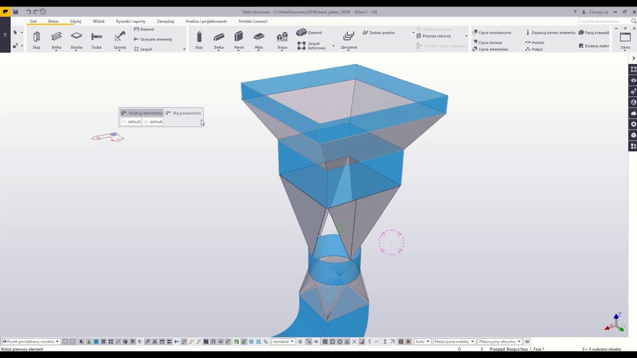Open the undo history clock icon
Viewport: 637px width, 358px height.
(42, 11)
